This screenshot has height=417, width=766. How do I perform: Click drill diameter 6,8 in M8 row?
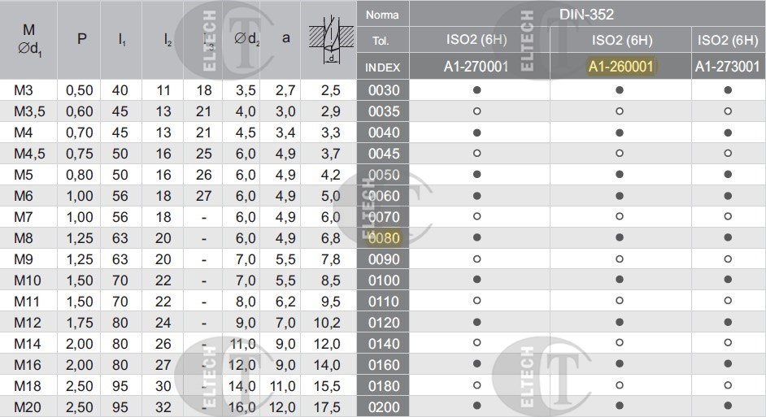(331, 238)
